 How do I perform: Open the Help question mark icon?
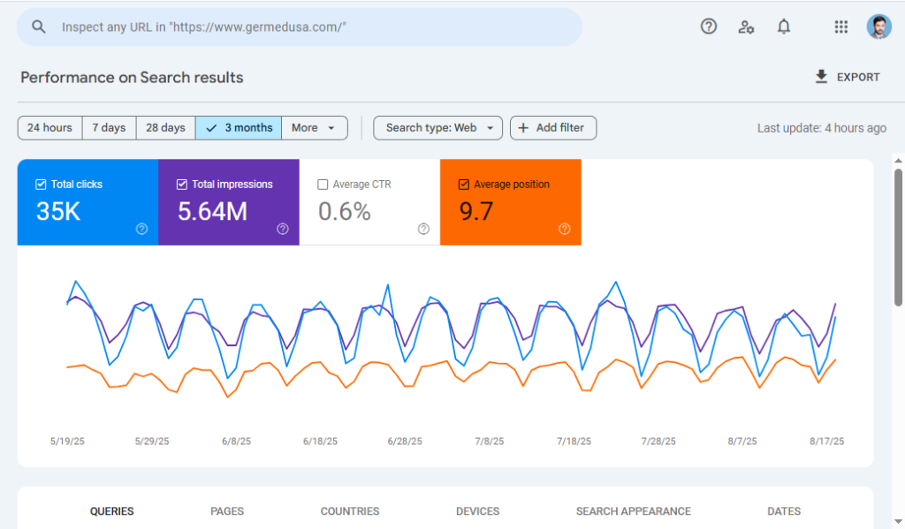coord(708,26)
